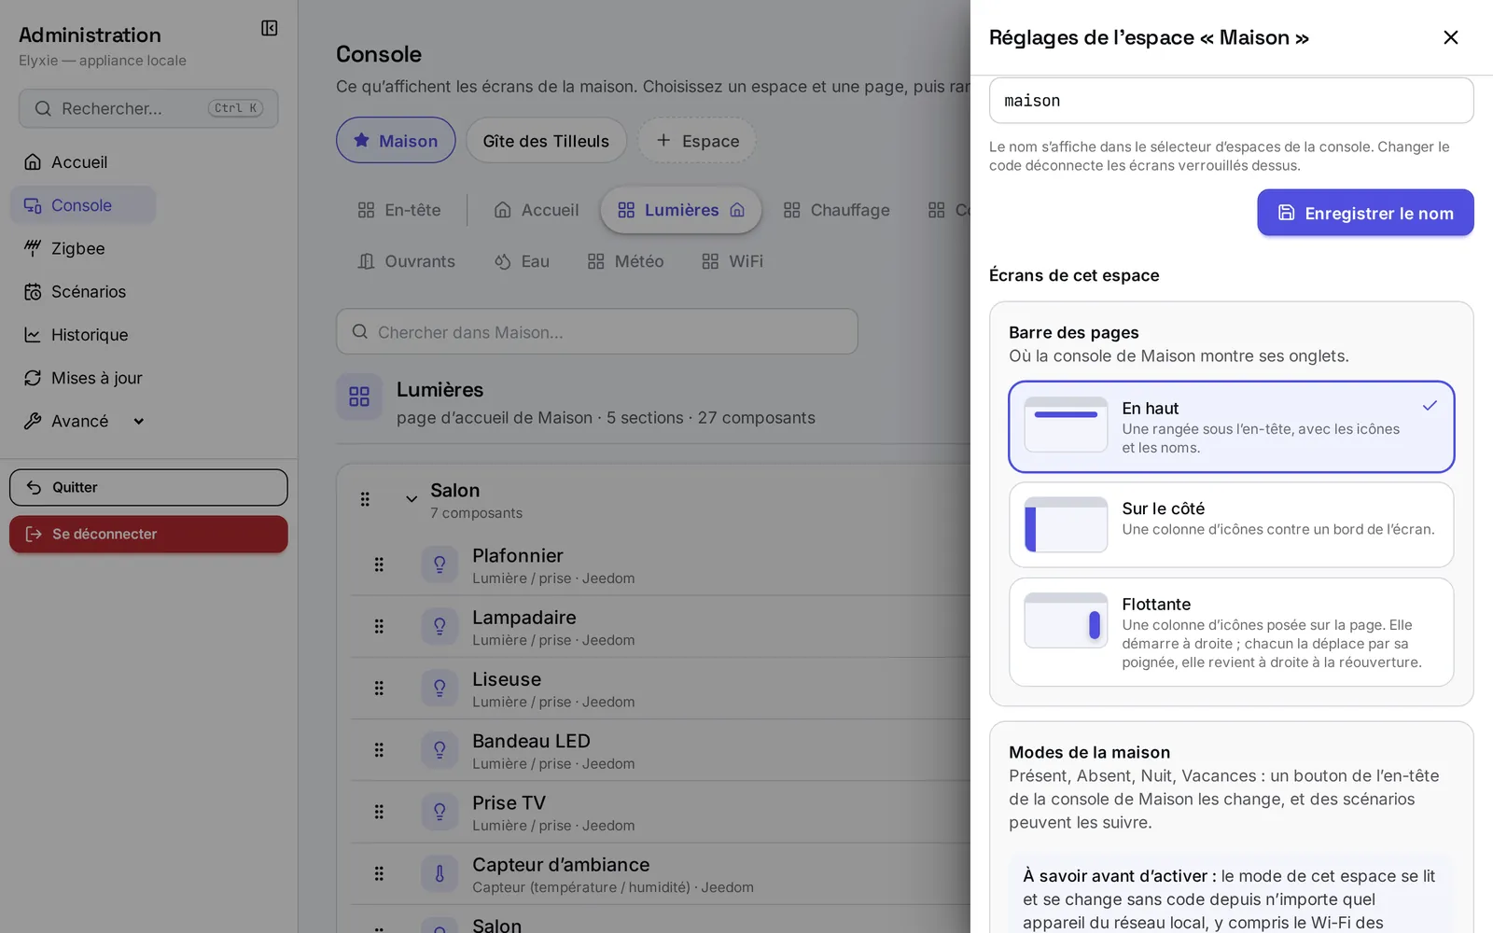
Task: Open Zigbee in the sidebar
Action: tap(78, 248)
